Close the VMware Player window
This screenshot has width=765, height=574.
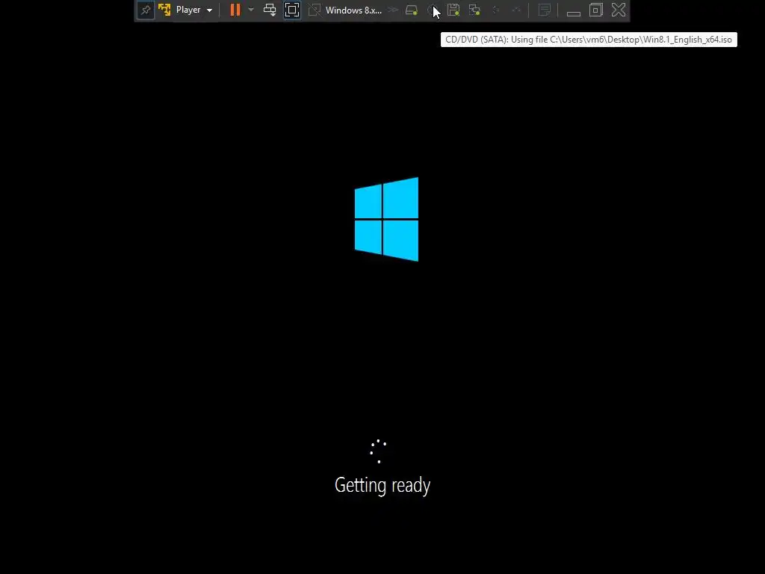tap(619, 10)
